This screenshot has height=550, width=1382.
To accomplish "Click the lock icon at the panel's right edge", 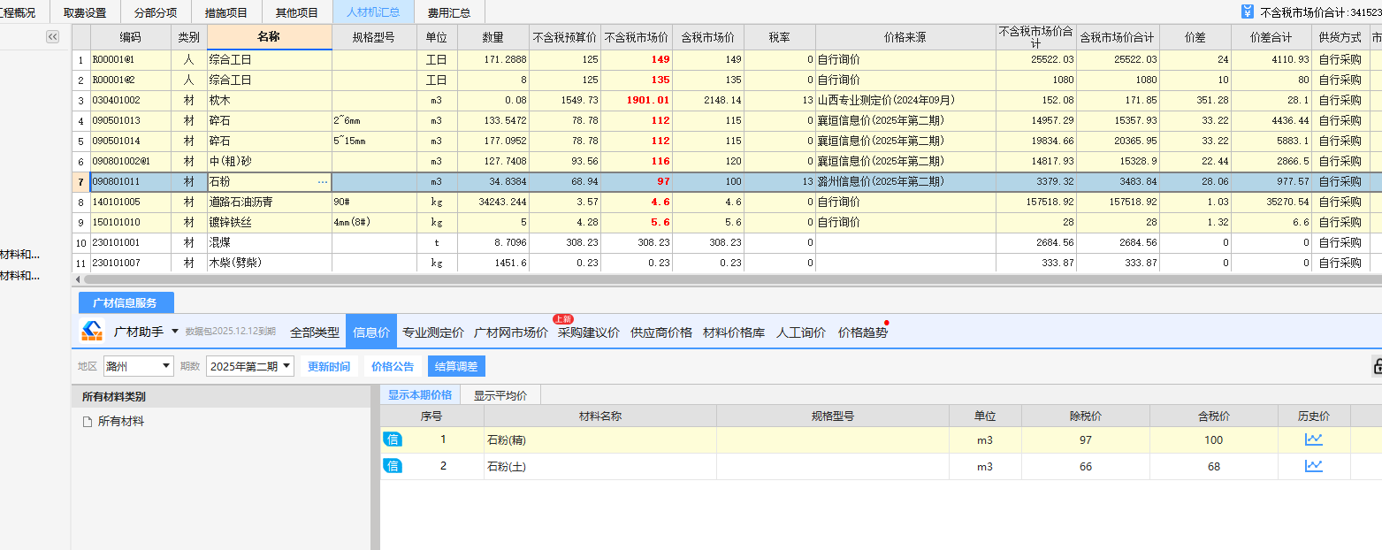I will (1377, 366).
